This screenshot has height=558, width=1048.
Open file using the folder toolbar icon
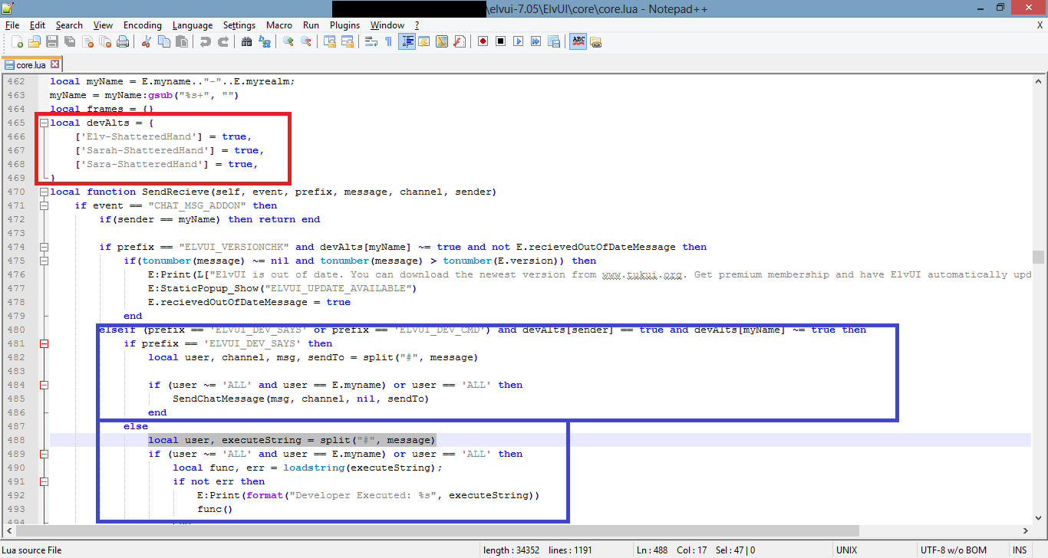35,41
